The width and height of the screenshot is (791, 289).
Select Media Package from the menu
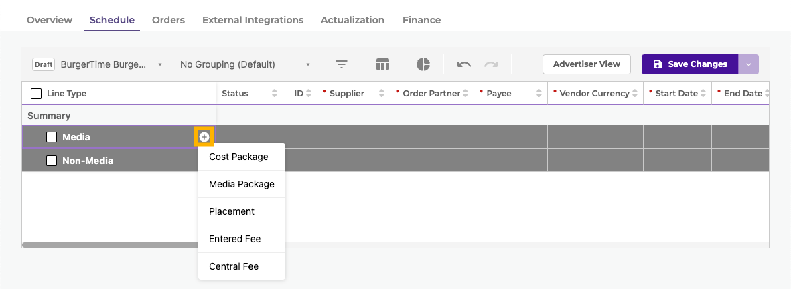242,184
